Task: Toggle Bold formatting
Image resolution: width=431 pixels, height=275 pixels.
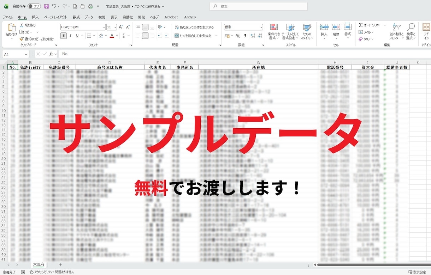Action: 64,36
